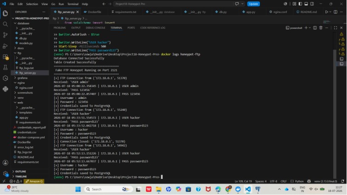Kill the terminal with trash icon
This screenshot has width=347, height=195.
pos(321,28)
